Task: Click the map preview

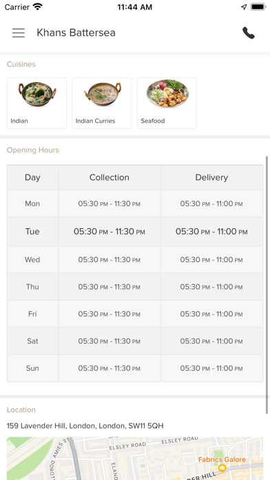Action: pyautogui.click(x=135, y=458)
